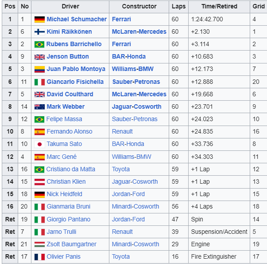Open Renault link in Alonso's row
Screen dimensions: 267x264
pos(122,132)
